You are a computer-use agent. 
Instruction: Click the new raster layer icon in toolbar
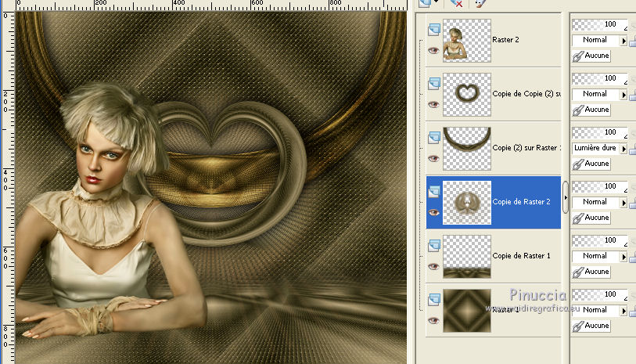click(426, 3)
